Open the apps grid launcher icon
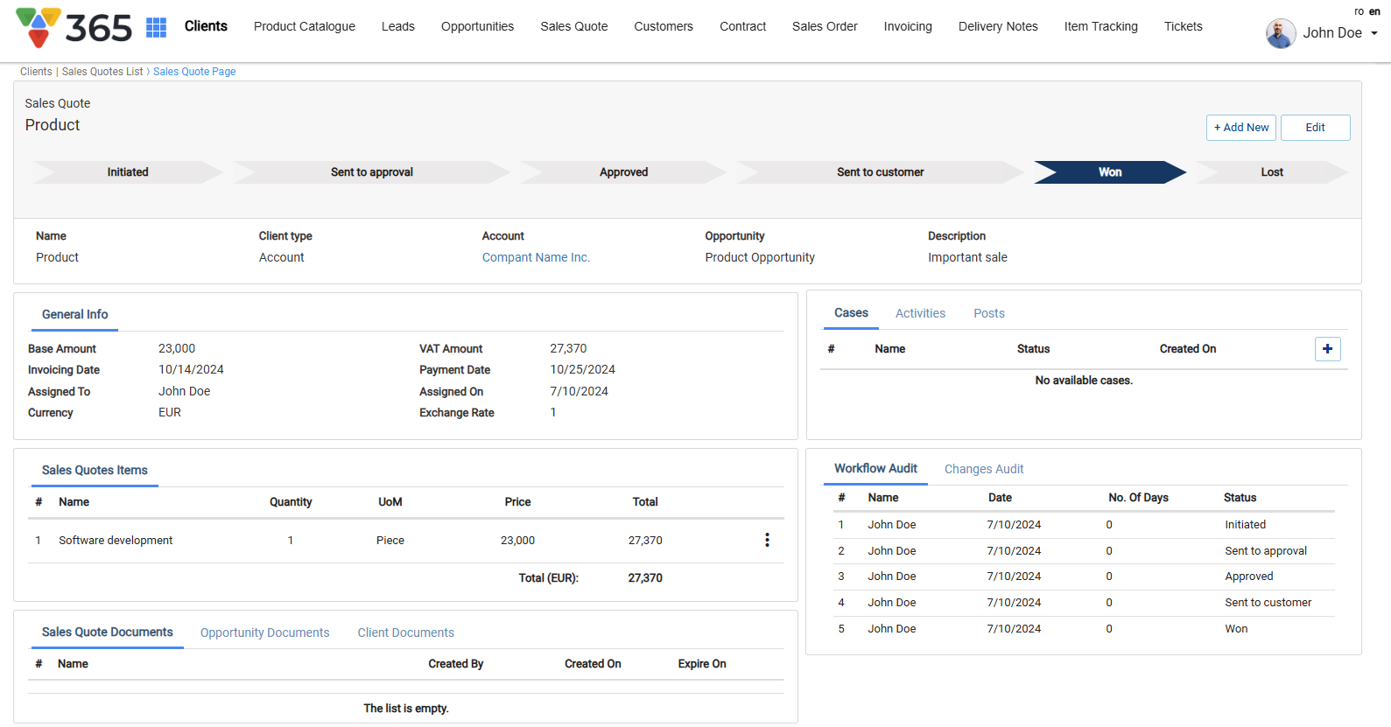The height and width of the screenshot is (727, 1391). pos(156,27)
